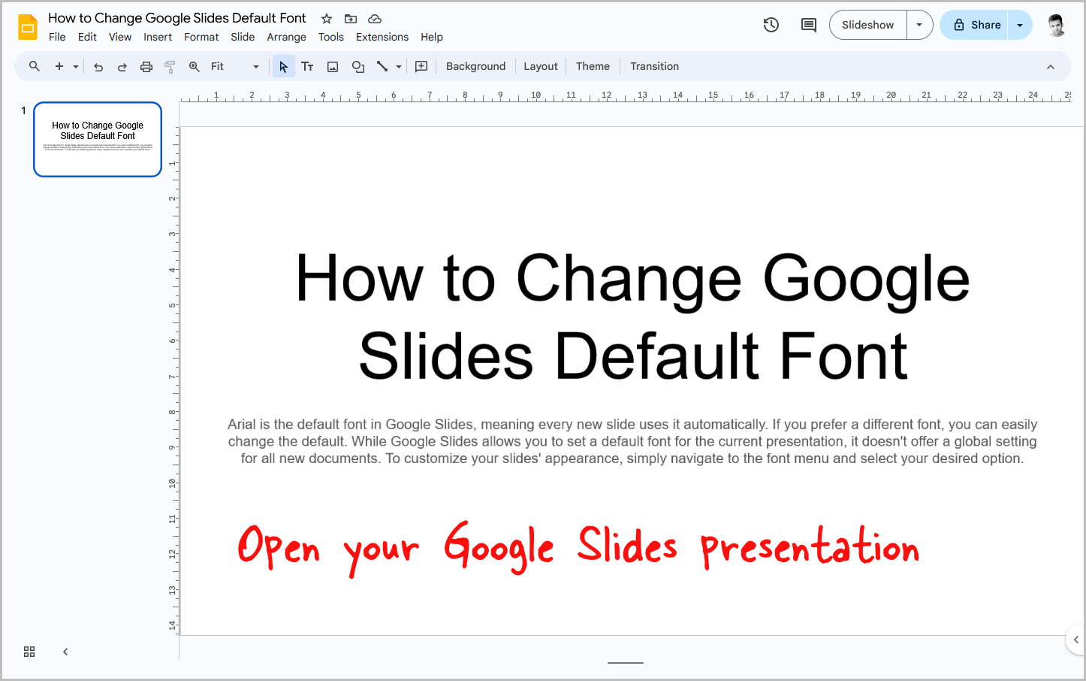Redo the last action
The width and height of the screenshot is (1086, 681).
tap(122, 67)
